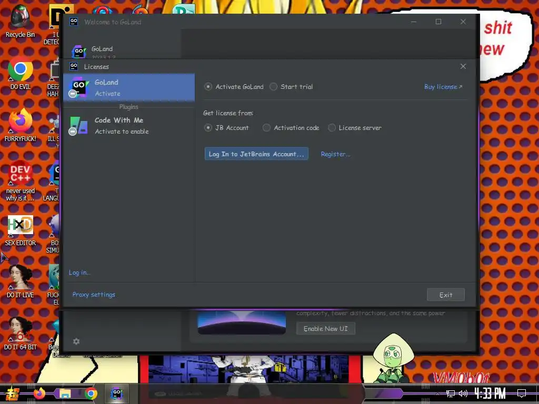The height and width of the screenshot is (404, 539).
Task: Click the New UI preview thumbnail
Action: 242,322
